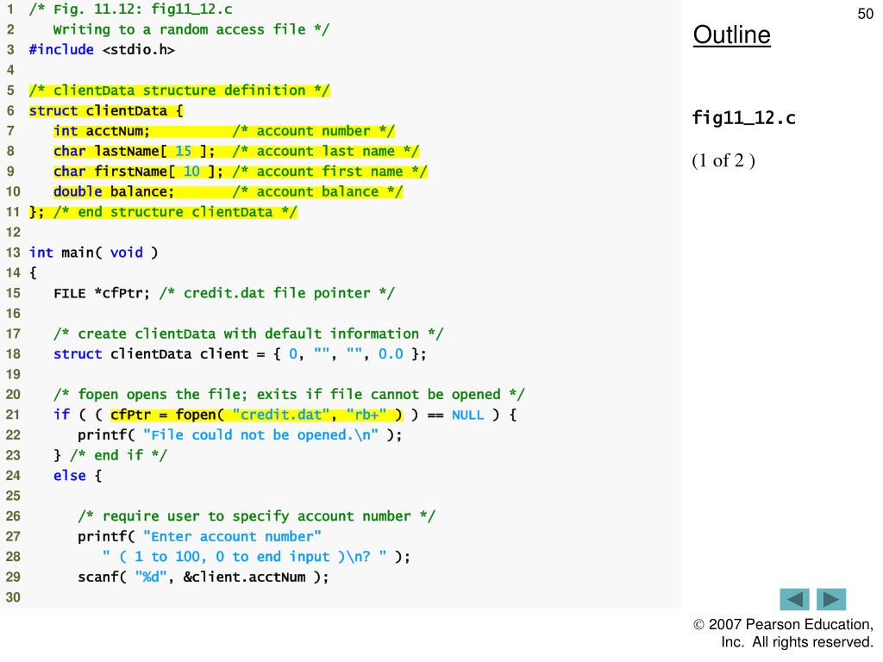Click the account number comment on line 7
The image size is (883, 662).
[x=314, y=131]
